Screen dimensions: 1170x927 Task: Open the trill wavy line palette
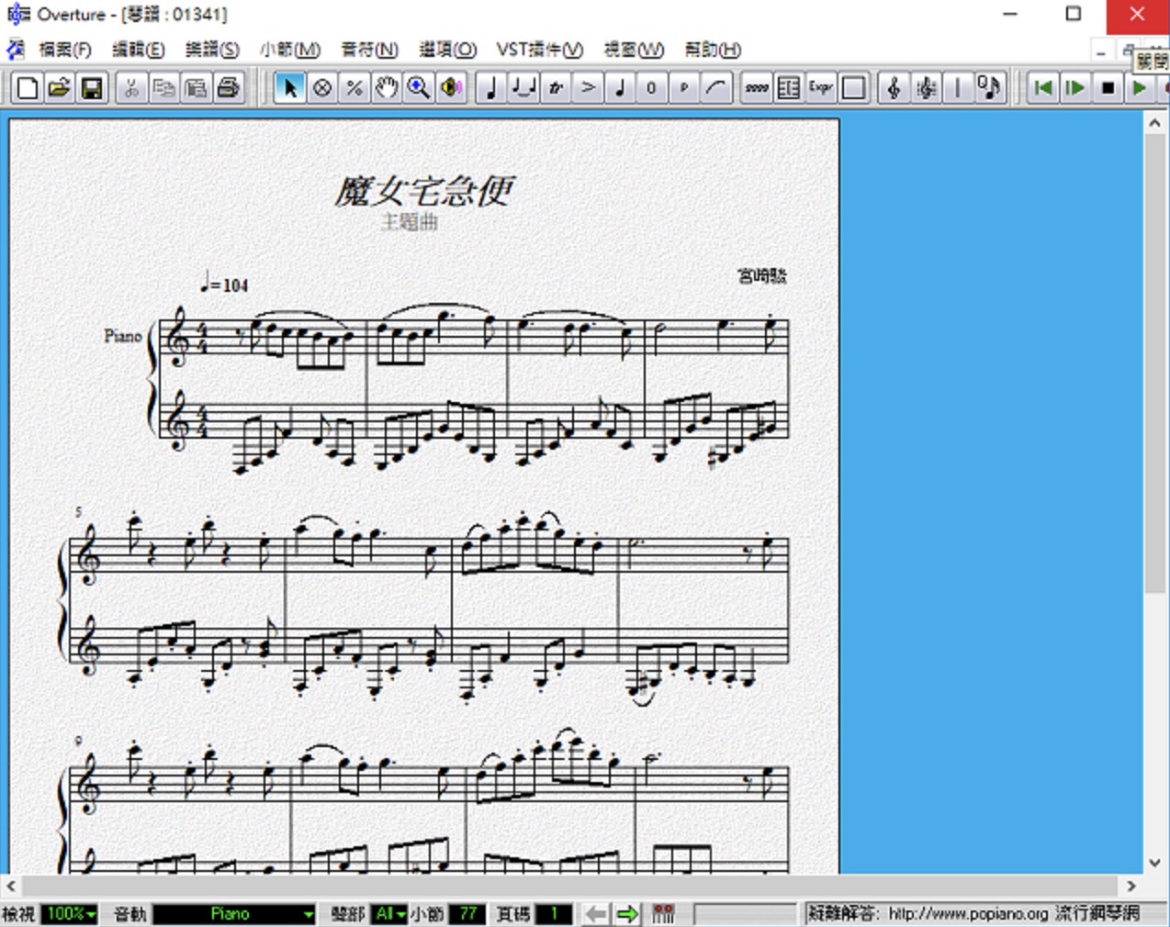(757, 88)
